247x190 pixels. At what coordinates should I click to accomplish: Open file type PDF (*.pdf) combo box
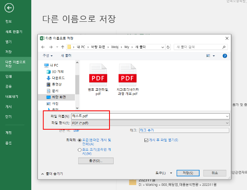point(150,123)
